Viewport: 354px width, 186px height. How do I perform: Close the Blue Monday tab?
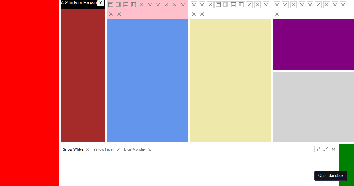pos(150,150)
